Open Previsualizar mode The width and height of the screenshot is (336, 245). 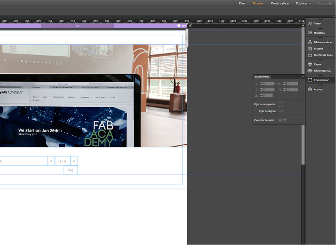click(x=280, y=3)
